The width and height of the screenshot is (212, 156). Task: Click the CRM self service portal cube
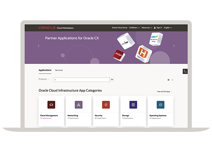click(x=156, y=39)
